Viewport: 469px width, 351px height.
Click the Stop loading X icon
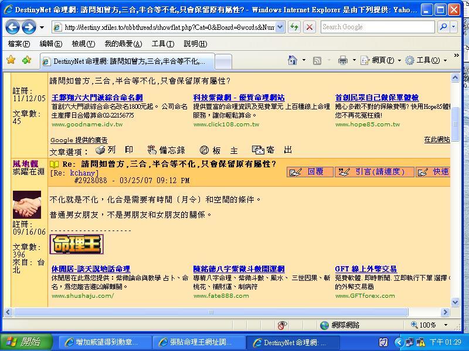310,27
